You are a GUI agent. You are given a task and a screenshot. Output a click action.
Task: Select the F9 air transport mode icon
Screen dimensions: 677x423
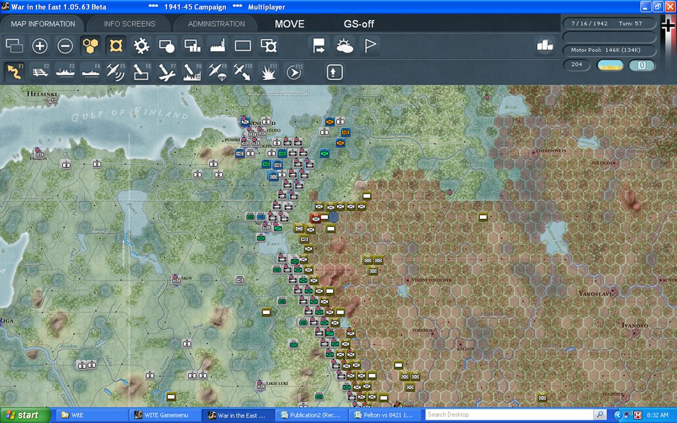[218, 72]
